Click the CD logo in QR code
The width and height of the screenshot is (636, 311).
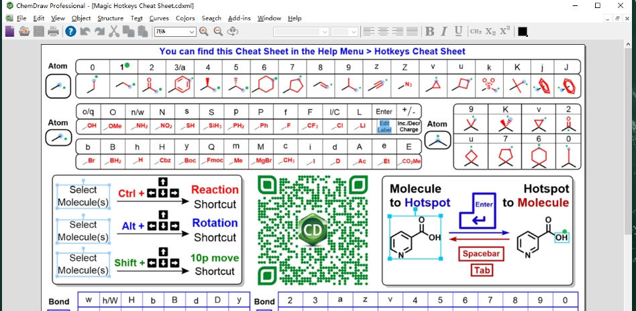(313, 229)
